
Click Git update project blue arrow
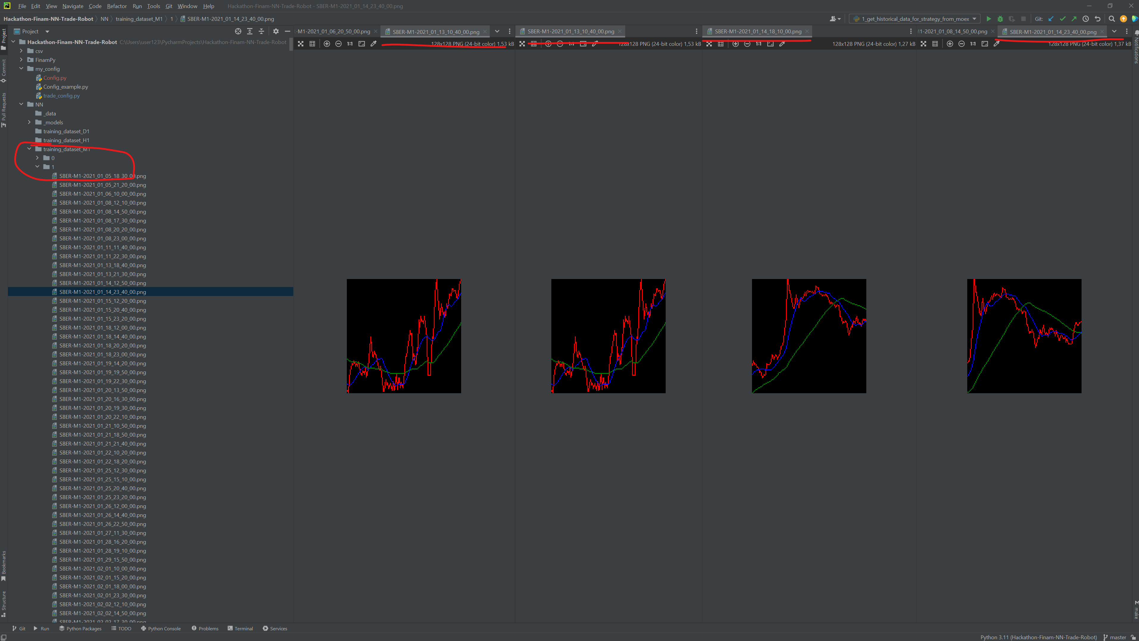(1051, 19)
